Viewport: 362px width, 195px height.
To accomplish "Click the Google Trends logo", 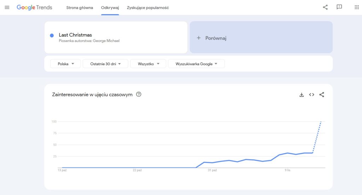I will click(x=34, y=7).
